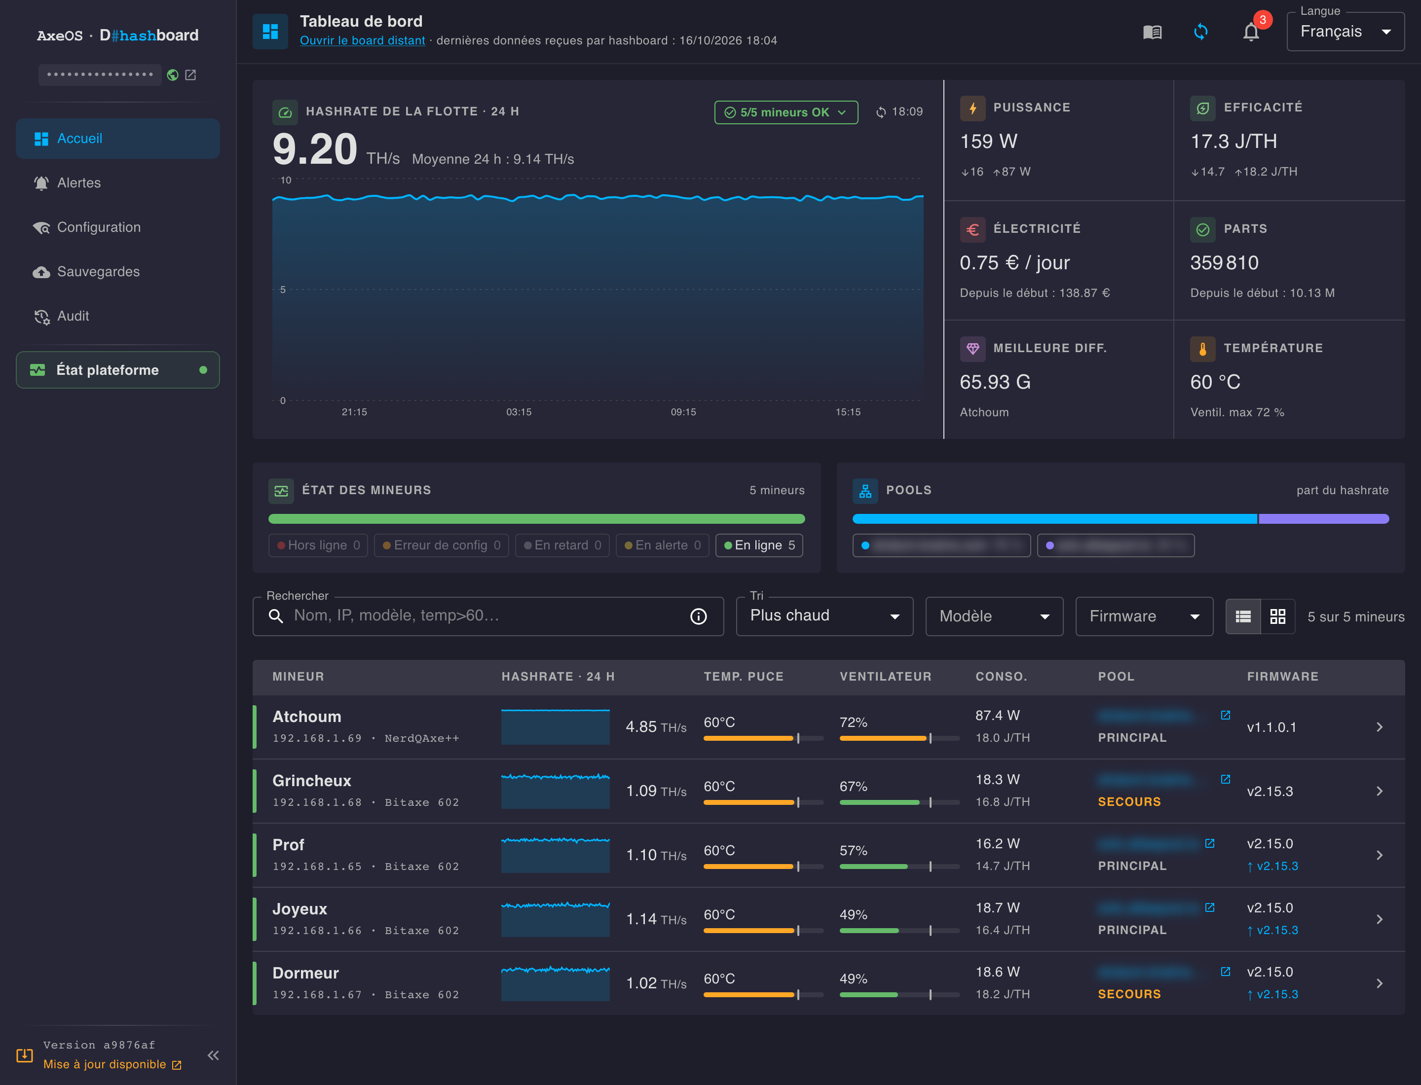The image size is (1421, 1085).
Task: Toggle En ligne filter chip
Action: point(759,545)
